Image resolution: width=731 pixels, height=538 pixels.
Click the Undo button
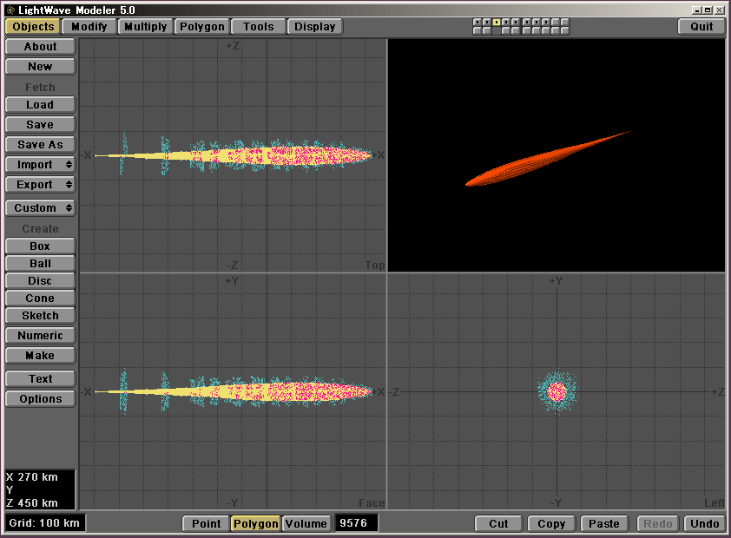click(x=704, y=524)
